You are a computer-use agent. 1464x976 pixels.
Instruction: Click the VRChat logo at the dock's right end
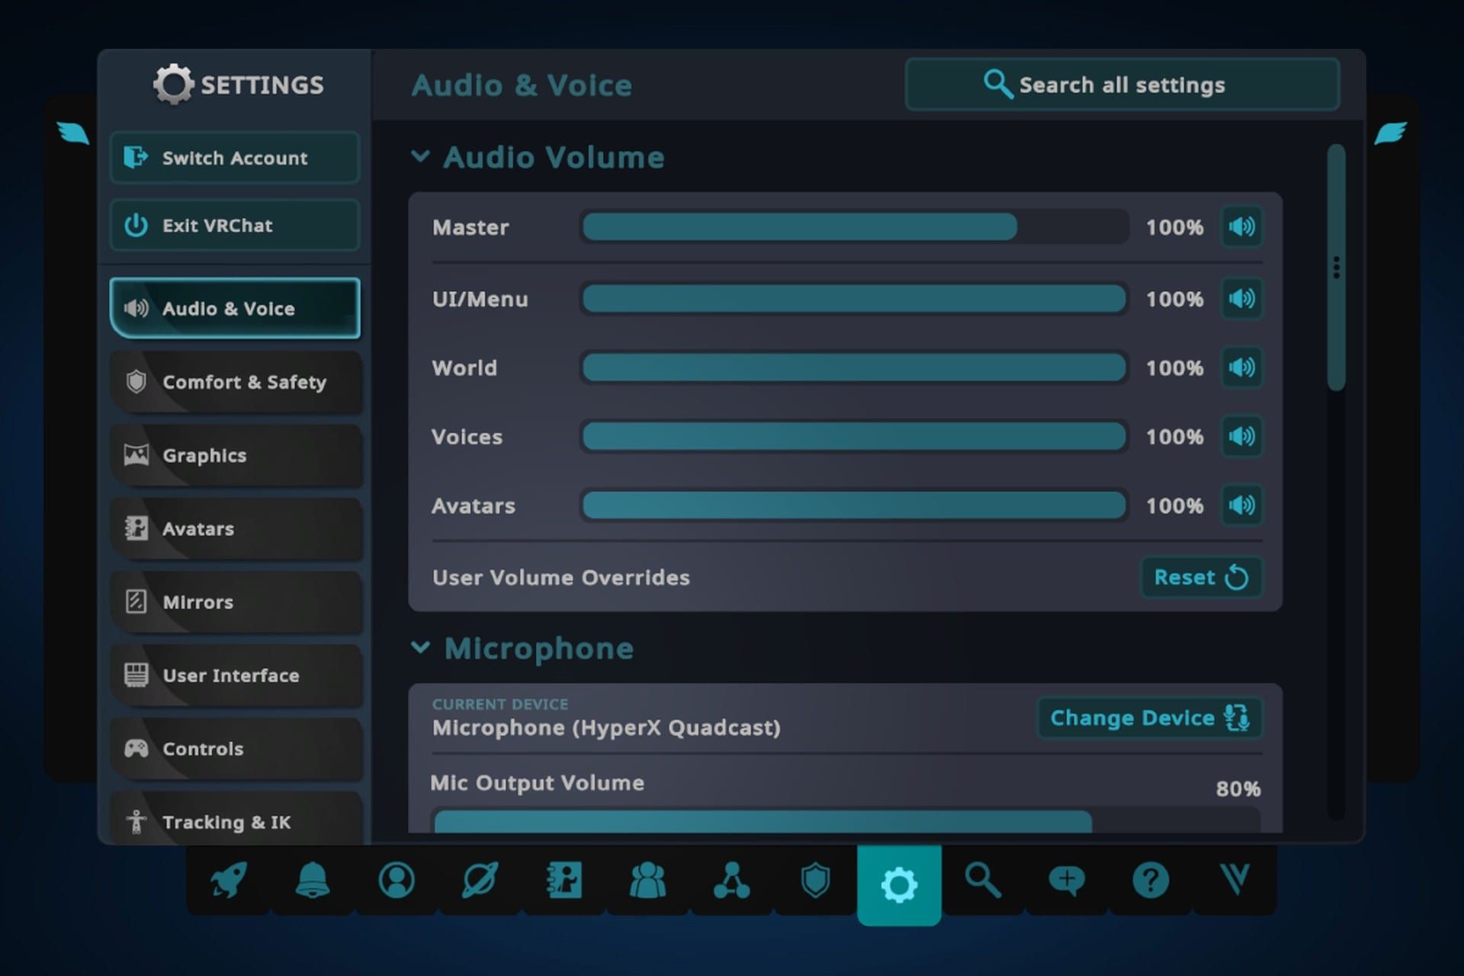click(1235, 881)
